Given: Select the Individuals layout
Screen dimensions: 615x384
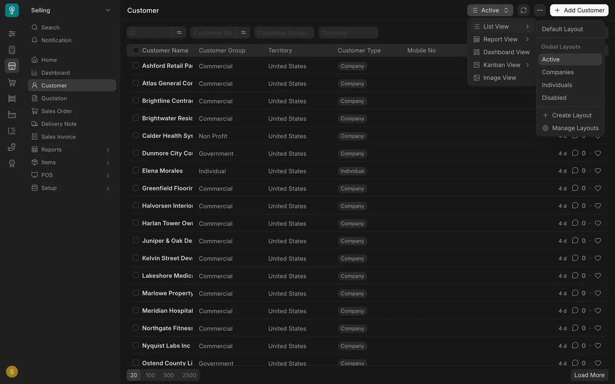Looking at the screenshot, I should [570, 85].
